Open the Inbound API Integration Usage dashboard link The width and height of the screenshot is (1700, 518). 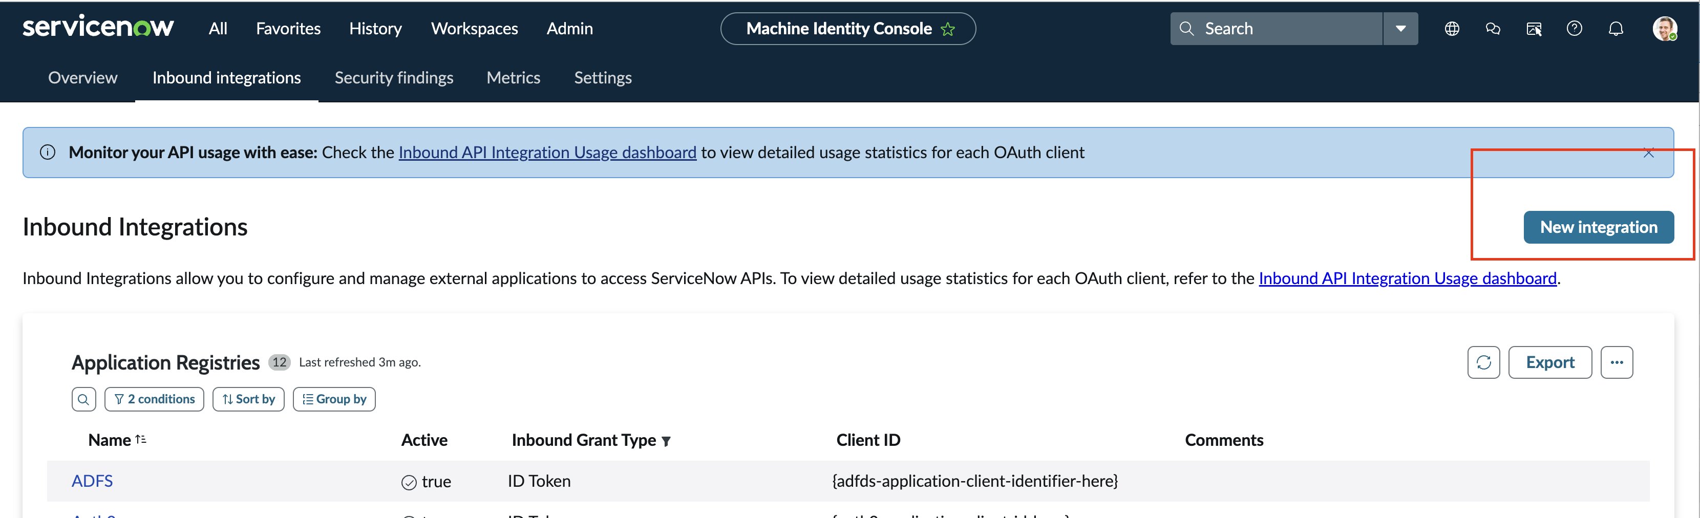coord(547,152)
